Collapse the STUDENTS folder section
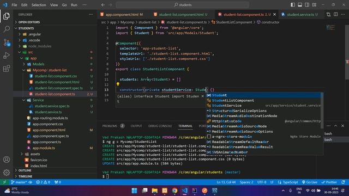 pyautogui.click(x=26, y=28)
